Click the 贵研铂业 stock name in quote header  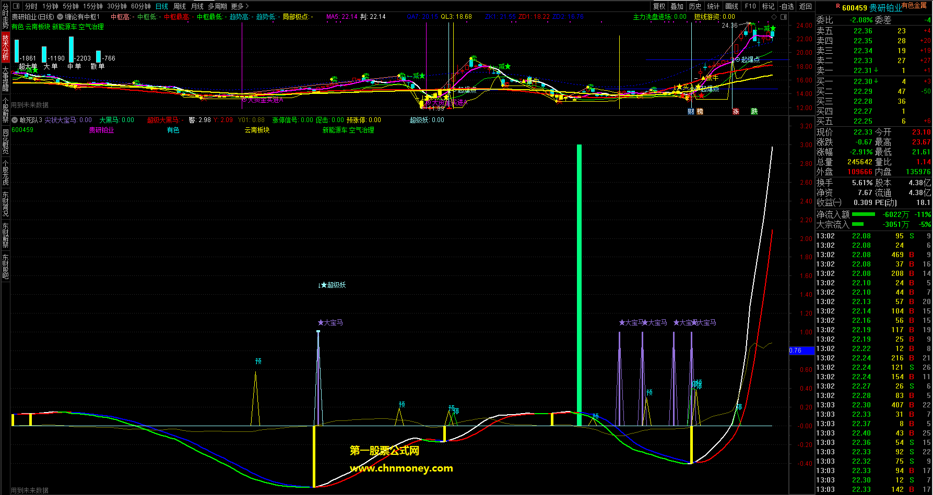point(885,8)
